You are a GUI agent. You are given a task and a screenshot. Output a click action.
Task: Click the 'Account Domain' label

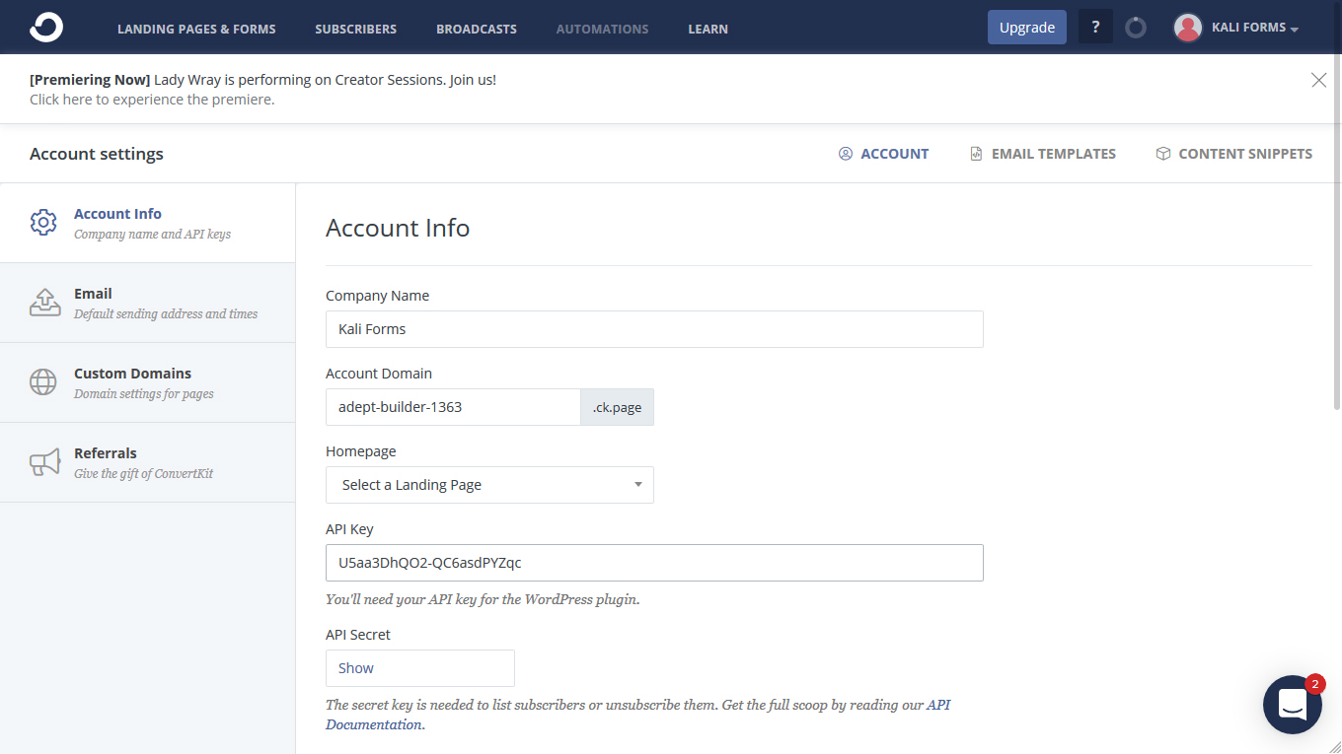point(379,374)
